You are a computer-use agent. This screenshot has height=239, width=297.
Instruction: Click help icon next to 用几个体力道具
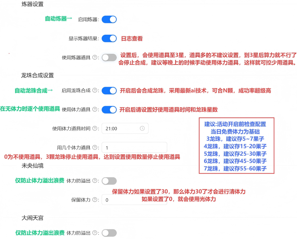[x=95, y=148]
